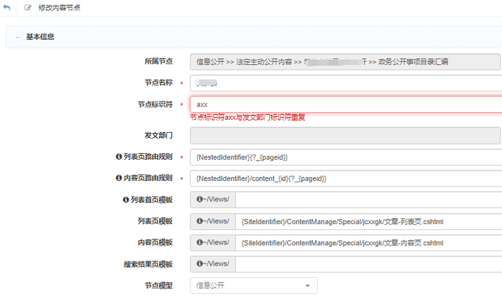Click info icon before 列表页路由规则 label
The width and height of the screenshot is (502, 297).
[x=119, y=157]
